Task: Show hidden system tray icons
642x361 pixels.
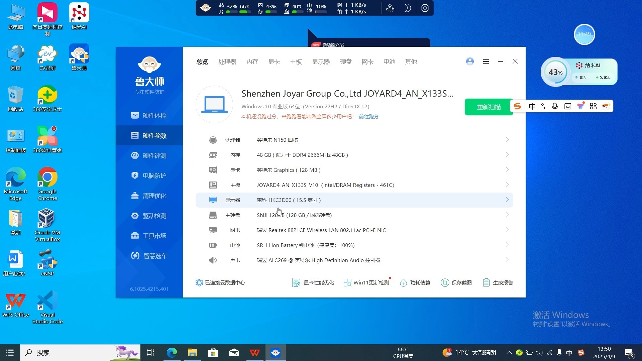Action: click(509, 353)
